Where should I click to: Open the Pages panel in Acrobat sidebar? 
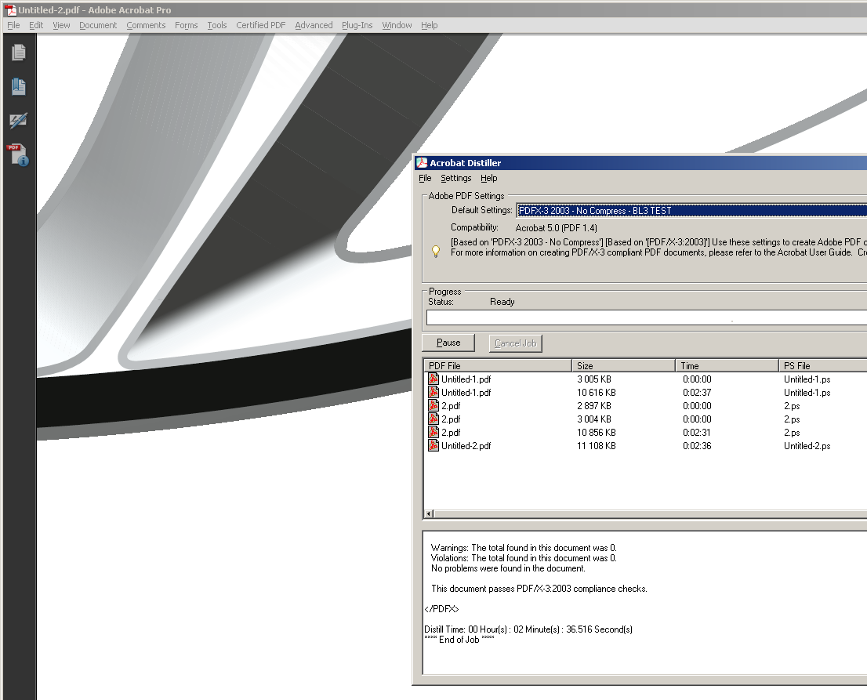click(19, 53)
